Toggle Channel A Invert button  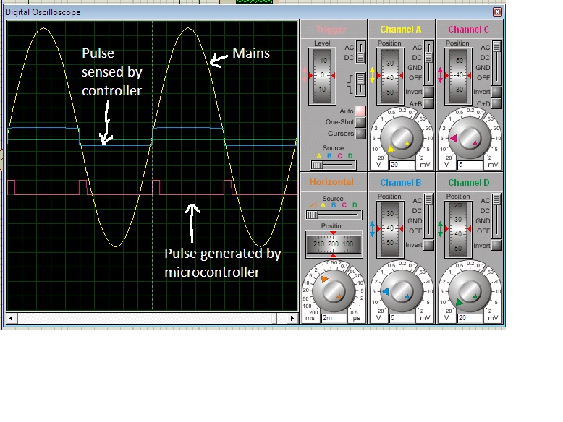click(x=428, y=92)
